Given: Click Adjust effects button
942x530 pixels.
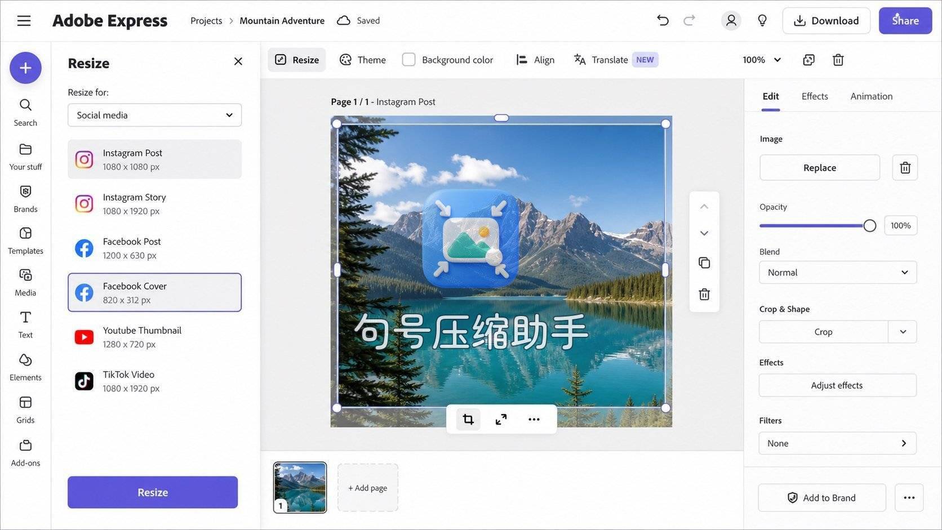Looking at the screenshot, I should [837, 385].
